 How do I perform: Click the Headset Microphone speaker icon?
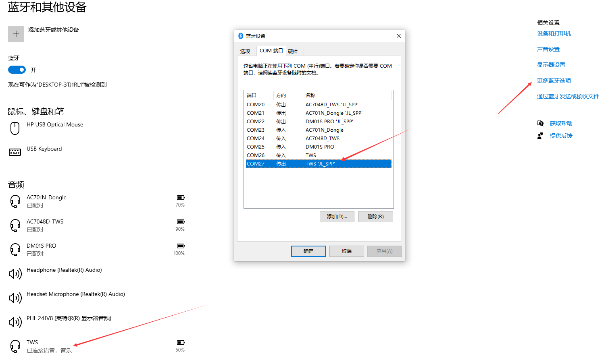(15, 298)
